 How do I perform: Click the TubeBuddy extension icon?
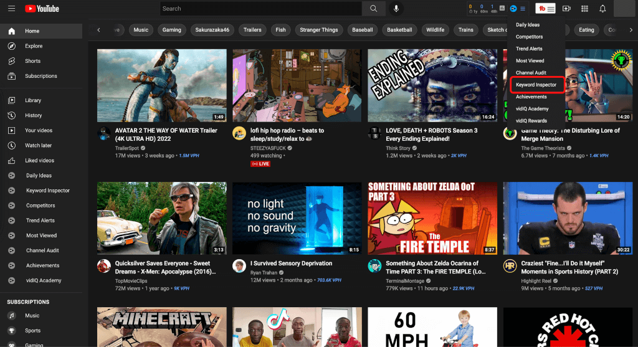click(x=546, y=9)
